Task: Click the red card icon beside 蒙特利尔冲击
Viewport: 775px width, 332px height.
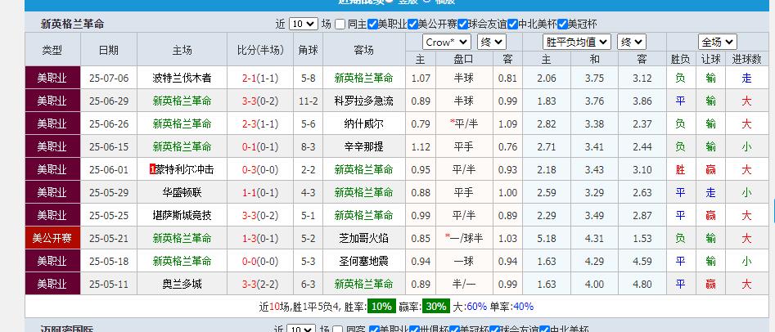Action: [153, 170]
